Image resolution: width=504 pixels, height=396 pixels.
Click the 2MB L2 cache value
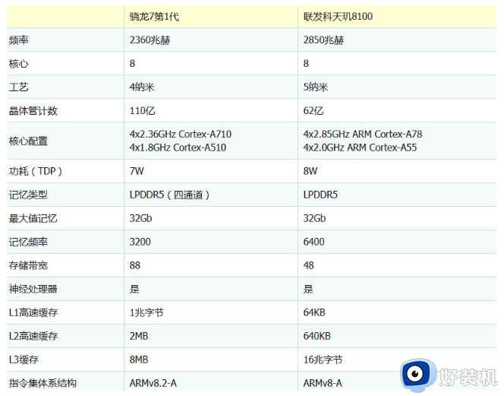pos(139,336)
